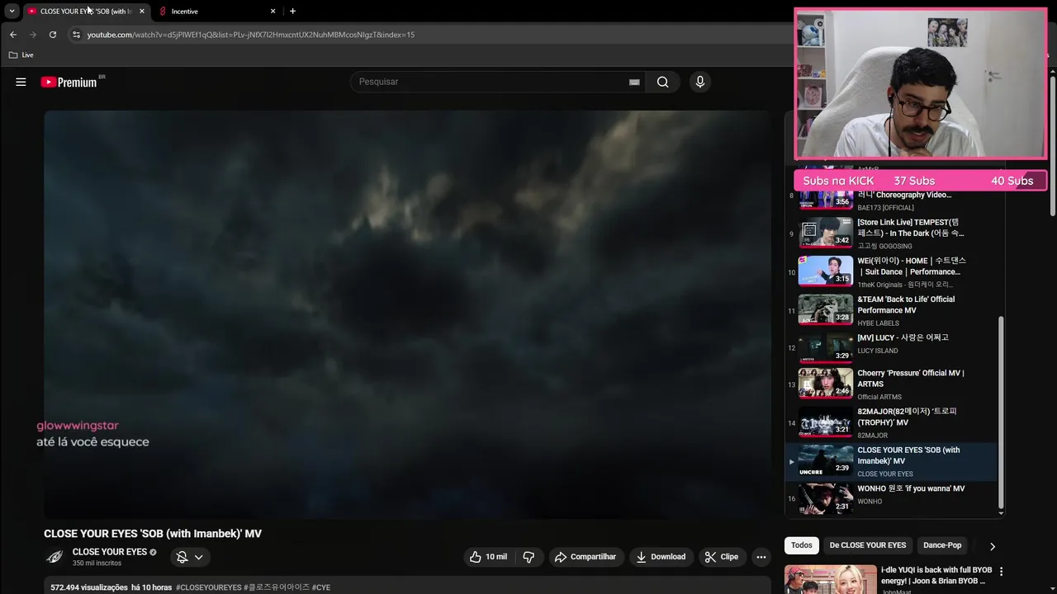Select the De CLOSE YOUR EYES chip
Image resolution: width=1057 pixels, height=594 pixels.
(868, 545)
